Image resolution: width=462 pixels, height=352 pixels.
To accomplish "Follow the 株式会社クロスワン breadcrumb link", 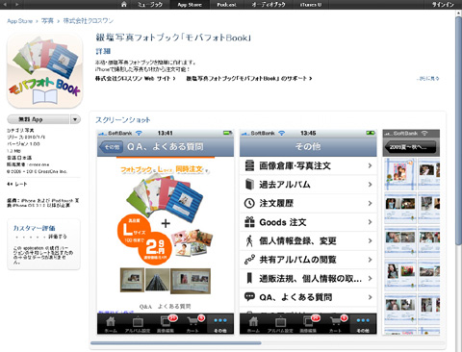I will click(x=89, y=21).
